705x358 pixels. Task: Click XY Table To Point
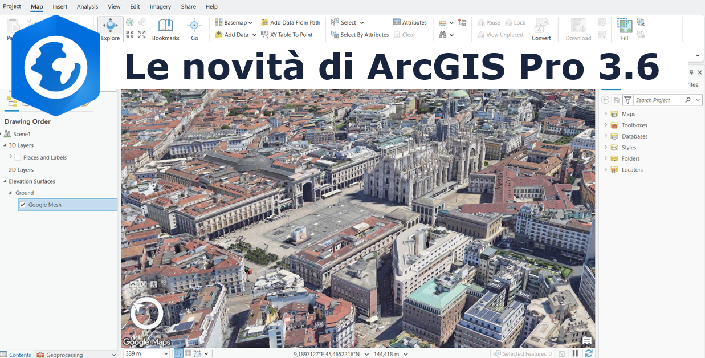pos(287,35)
